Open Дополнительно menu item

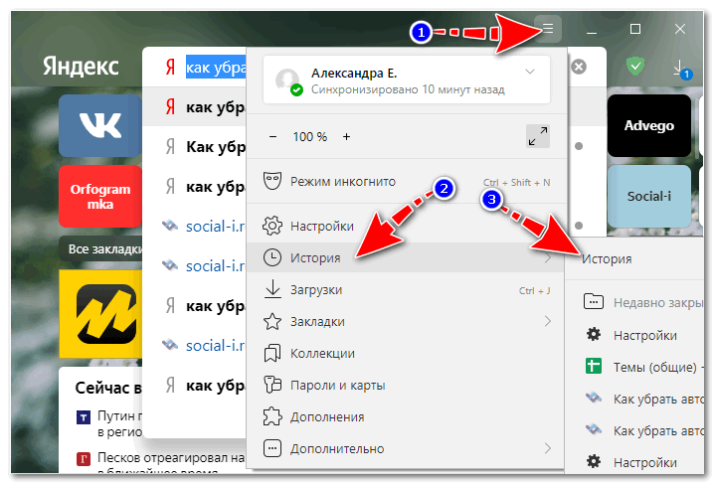(407, 449)
